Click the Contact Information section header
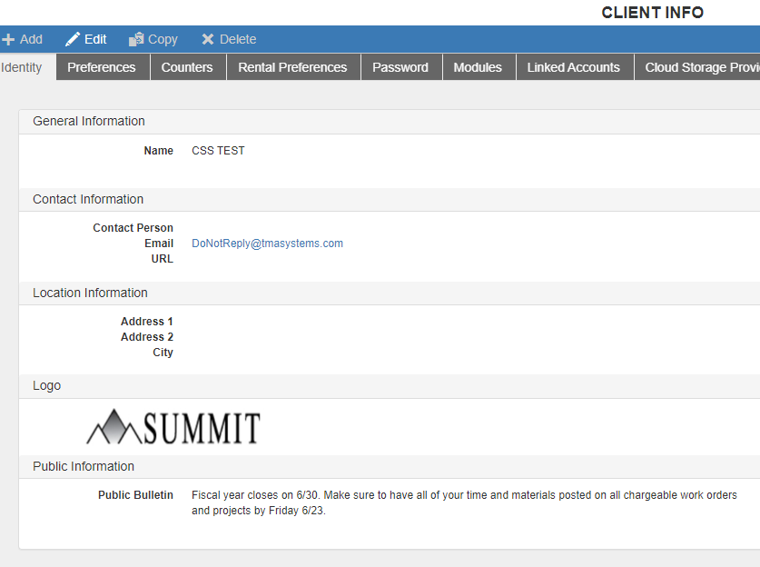760x567 pixels. [x=87, y=199]
